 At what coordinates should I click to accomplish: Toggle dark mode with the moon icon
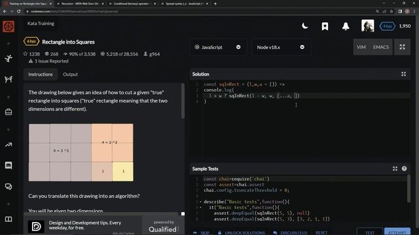(x=305, y=26)
